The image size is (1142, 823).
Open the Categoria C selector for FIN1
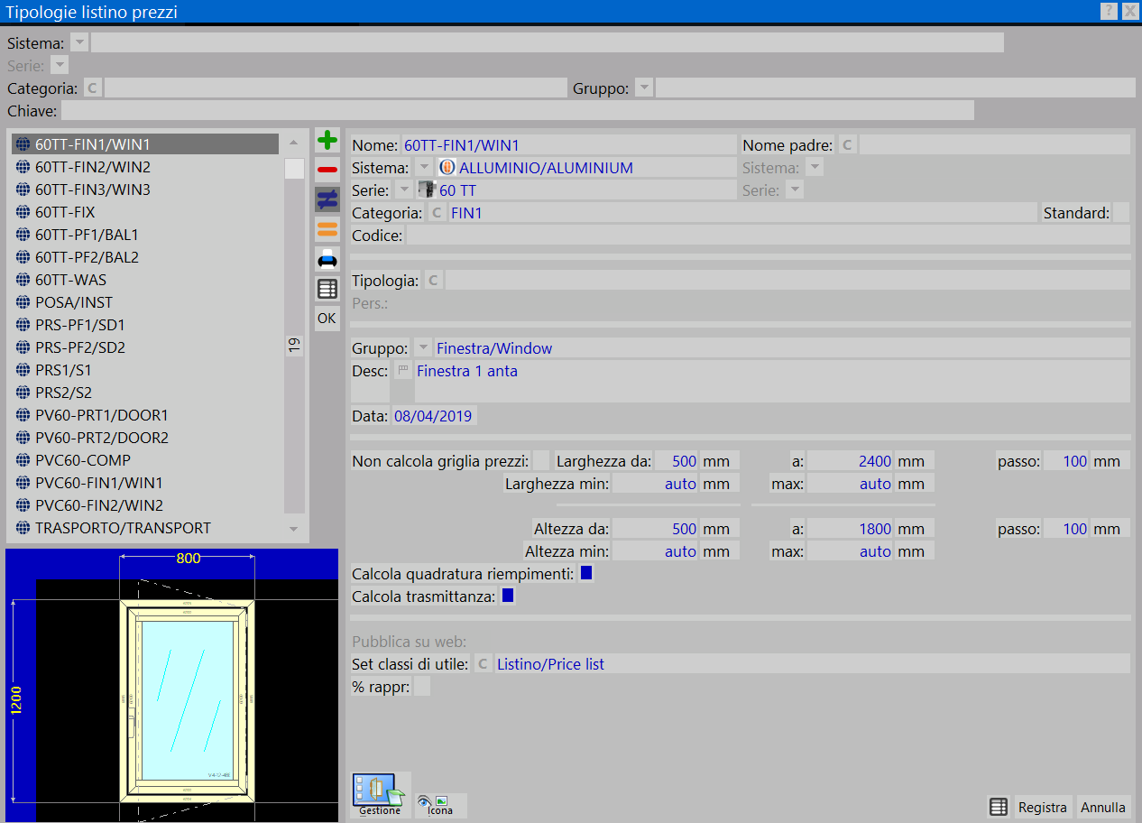tap(437, 213)
